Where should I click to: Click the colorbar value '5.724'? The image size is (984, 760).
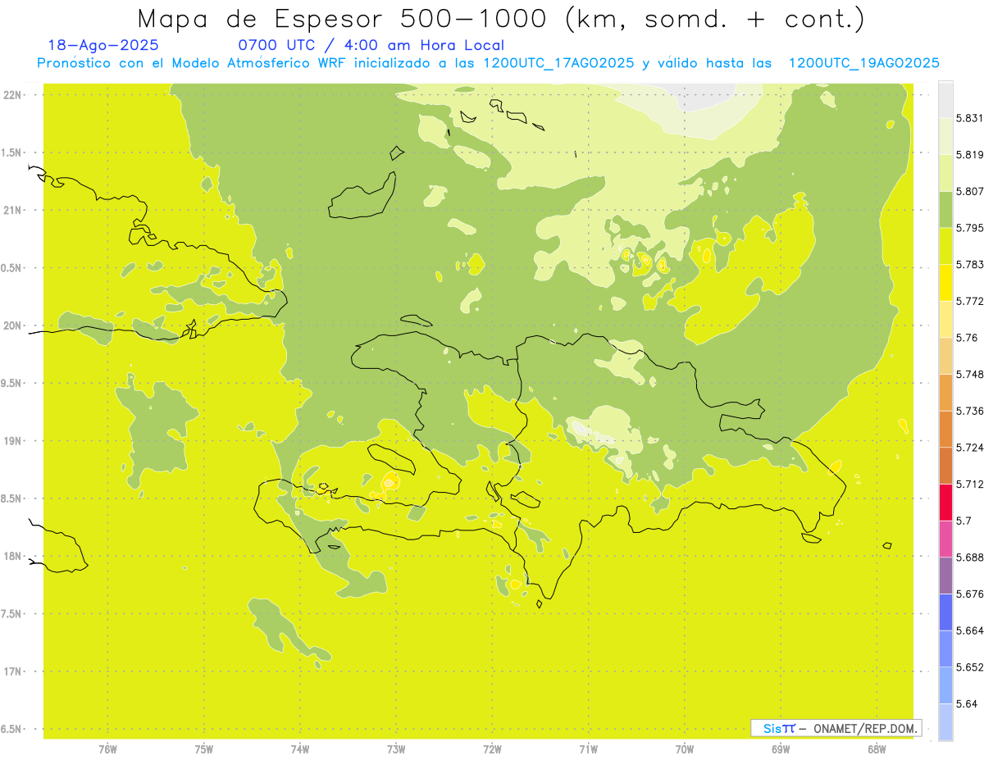tap(969, 448)
